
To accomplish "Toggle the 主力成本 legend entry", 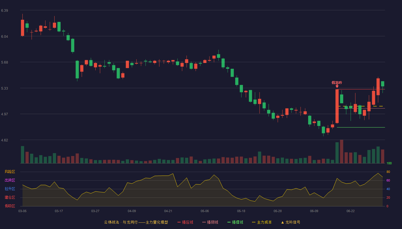I will tap(262, 222).
